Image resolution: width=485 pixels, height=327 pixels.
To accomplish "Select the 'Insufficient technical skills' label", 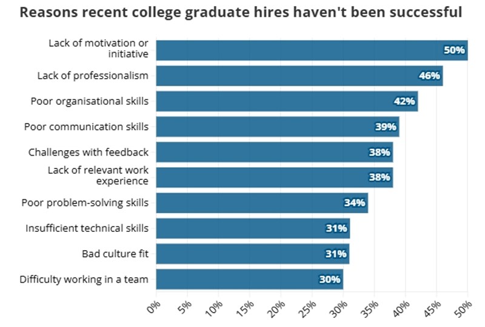I will [87, 228].
